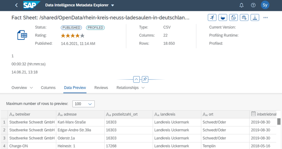Click the Oderstr.1a cell
This screenshot has width=282, height=149.
click(x=80, y=138)
